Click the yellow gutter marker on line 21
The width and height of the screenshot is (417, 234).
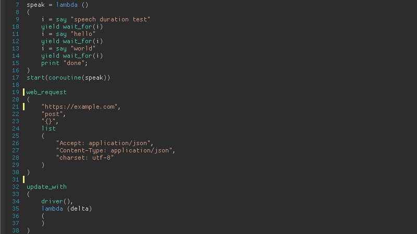point(23,107)
